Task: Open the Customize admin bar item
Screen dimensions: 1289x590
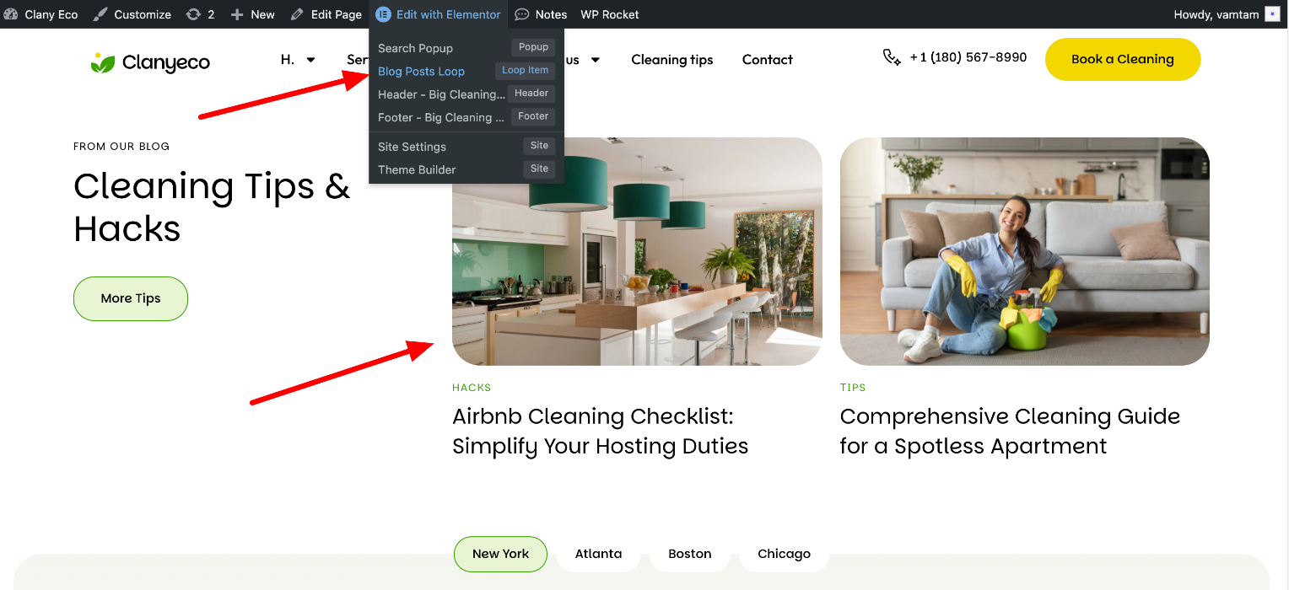Action: (x=132, y=14)
